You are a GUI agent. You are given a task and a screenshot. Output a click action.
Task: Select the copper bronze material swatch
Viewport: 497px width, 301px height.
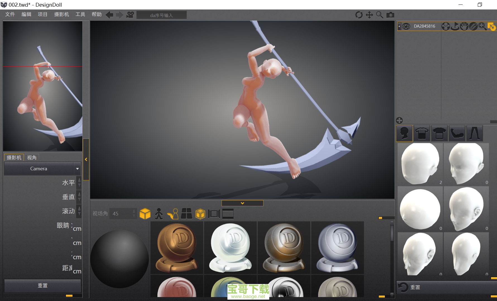click(x=177, y=248)
